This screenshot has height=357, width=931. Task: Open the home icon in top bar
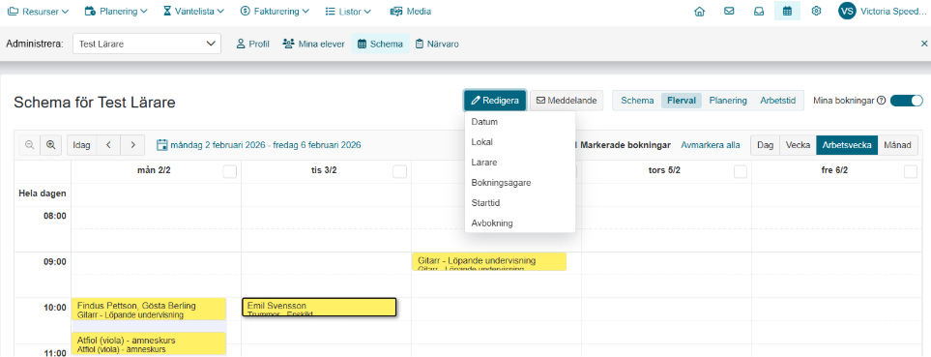699,12
